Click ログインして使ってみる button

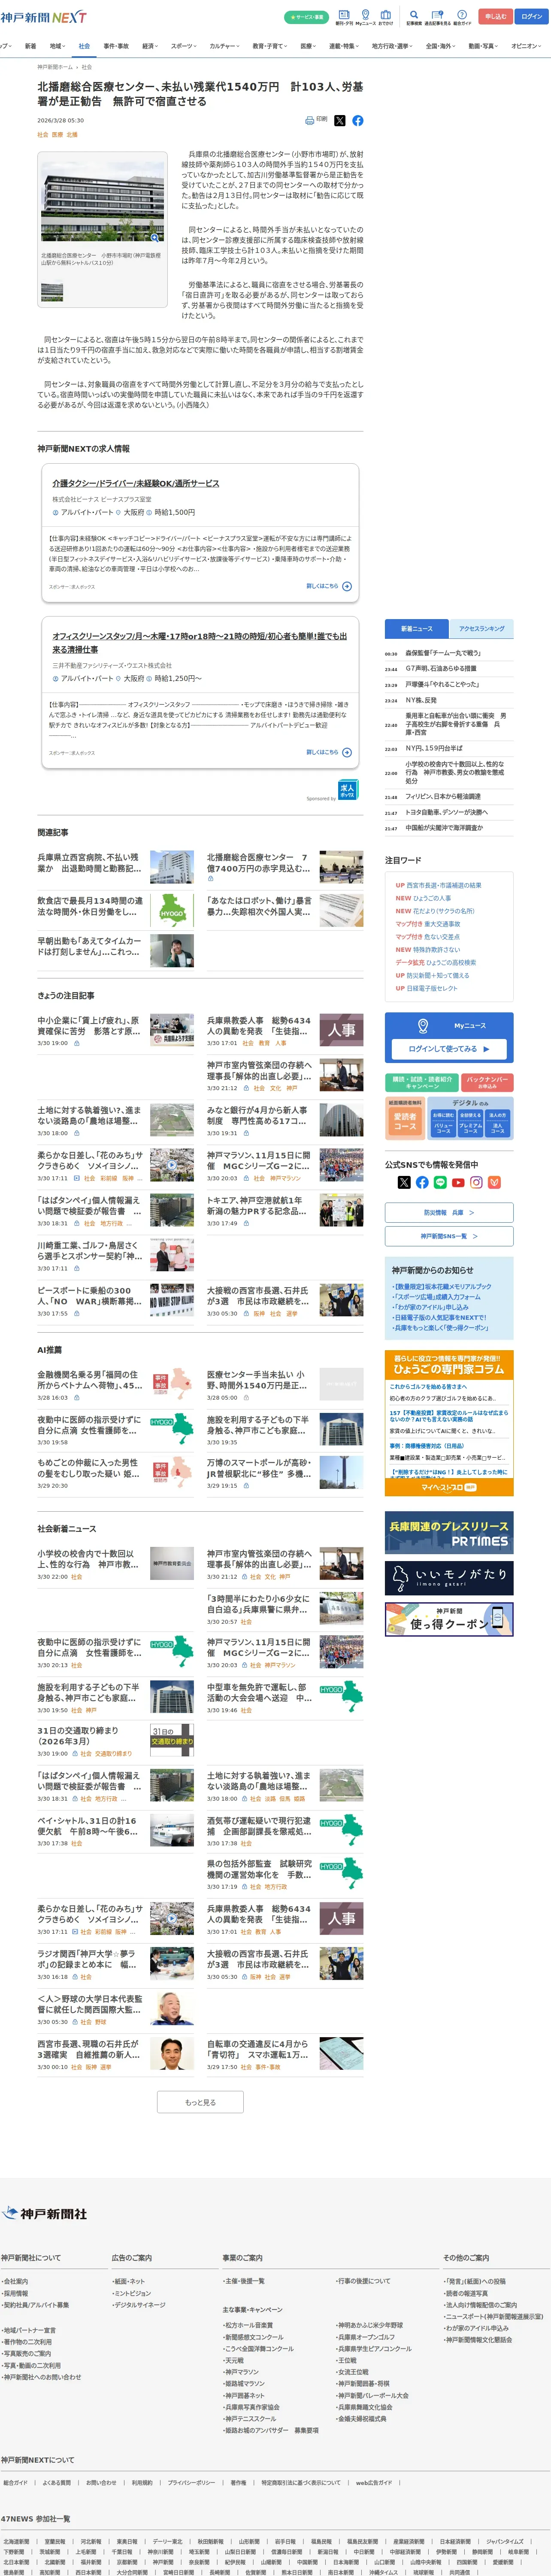point(449,1049)
